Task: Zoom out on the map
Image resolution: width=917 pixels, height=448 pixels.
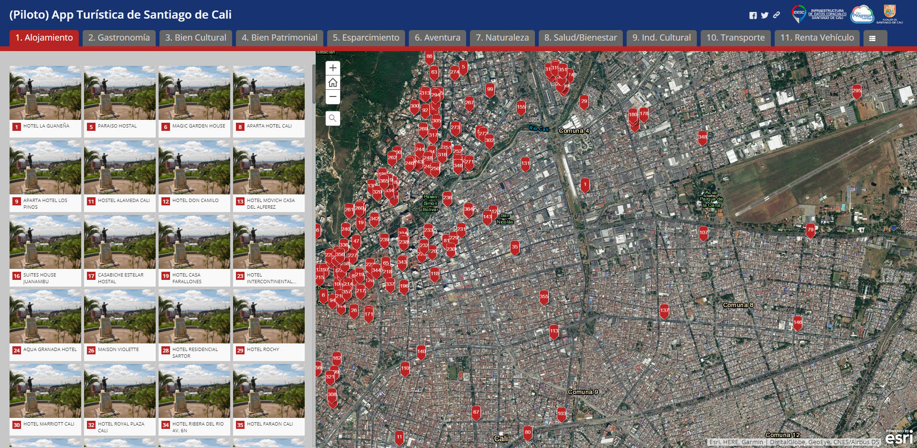Action: (x=333, y=97)
